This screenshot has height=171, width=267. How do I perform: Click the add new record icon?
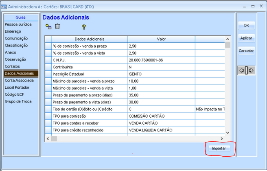click(48, 26)
